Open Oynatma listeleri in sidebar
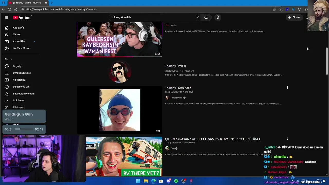The height and width of the screenshot is (185, 329). pyautogui.click(x=22, y=73)
